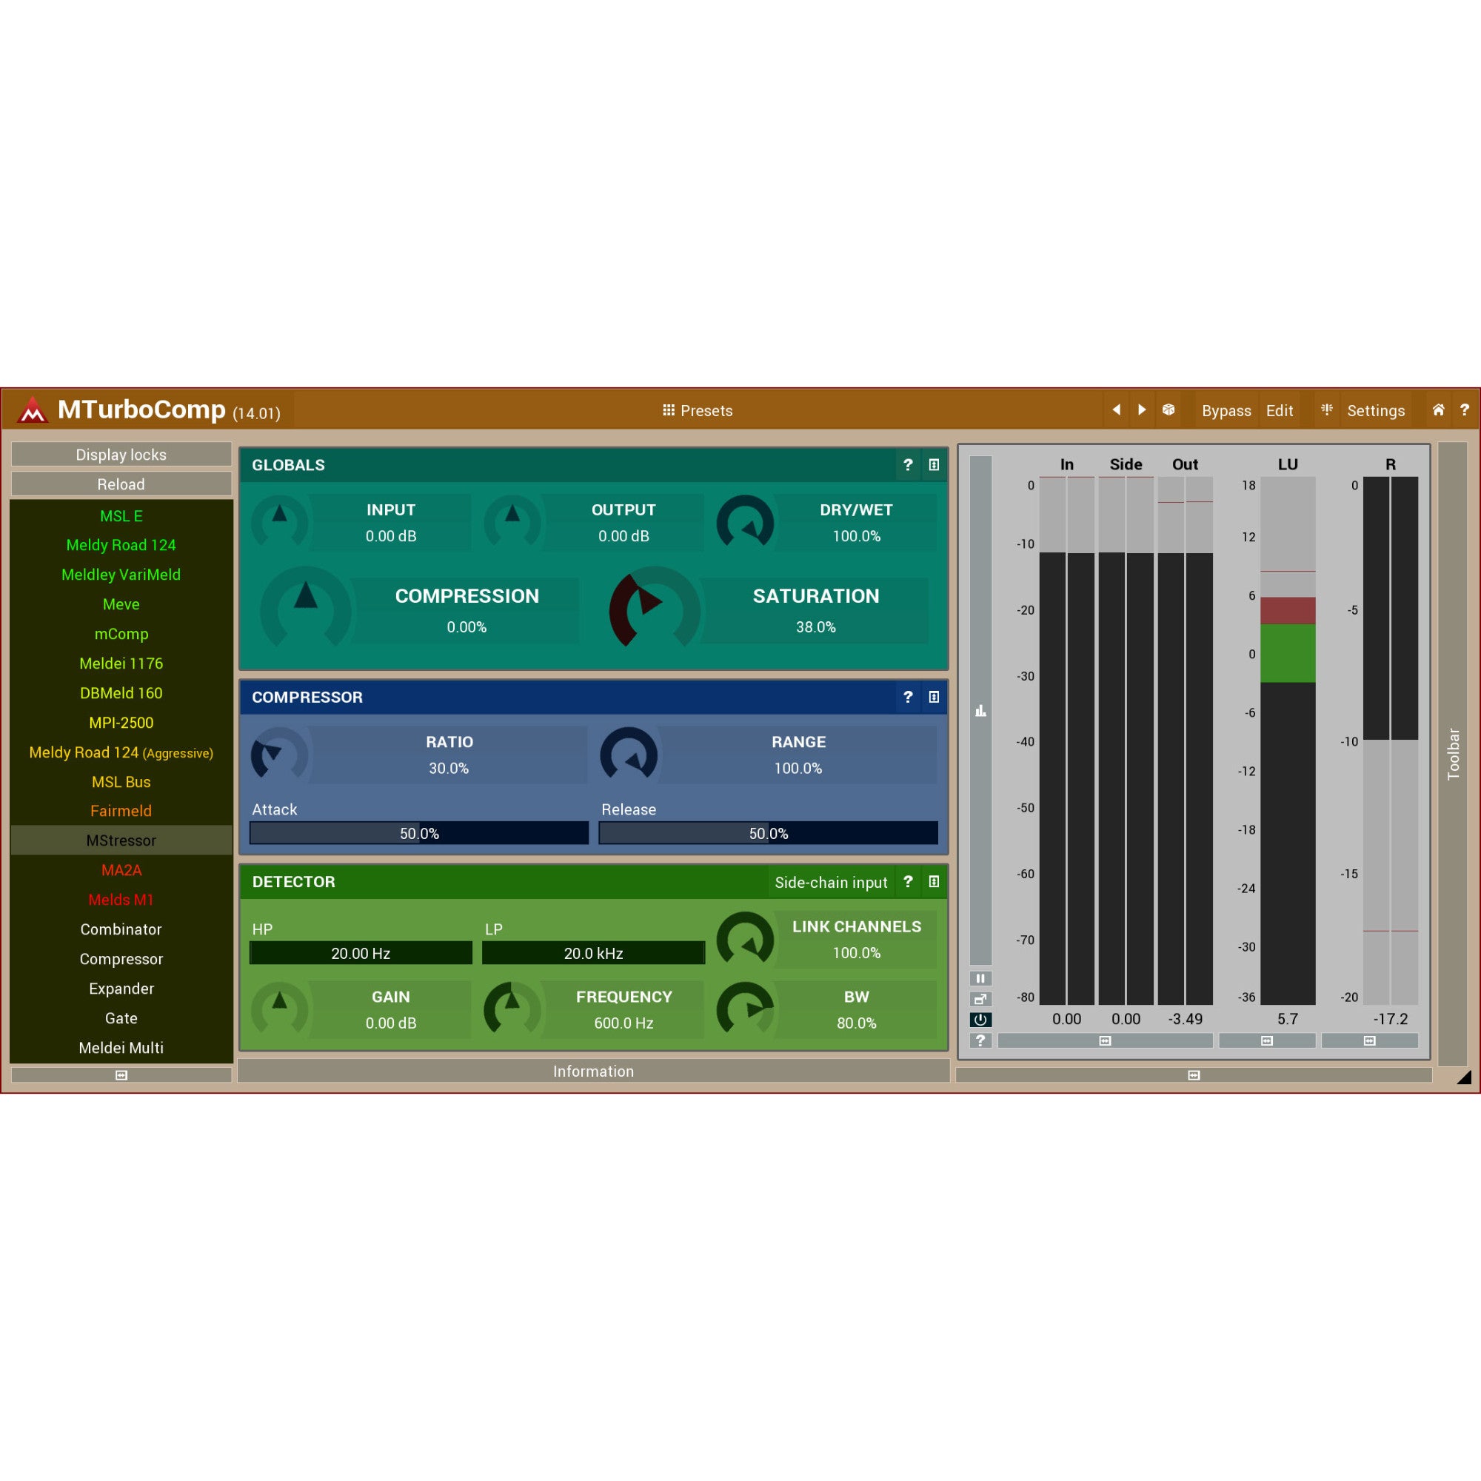
Task: Click the OUTPUT gain knob
Action: coord(513,523)
